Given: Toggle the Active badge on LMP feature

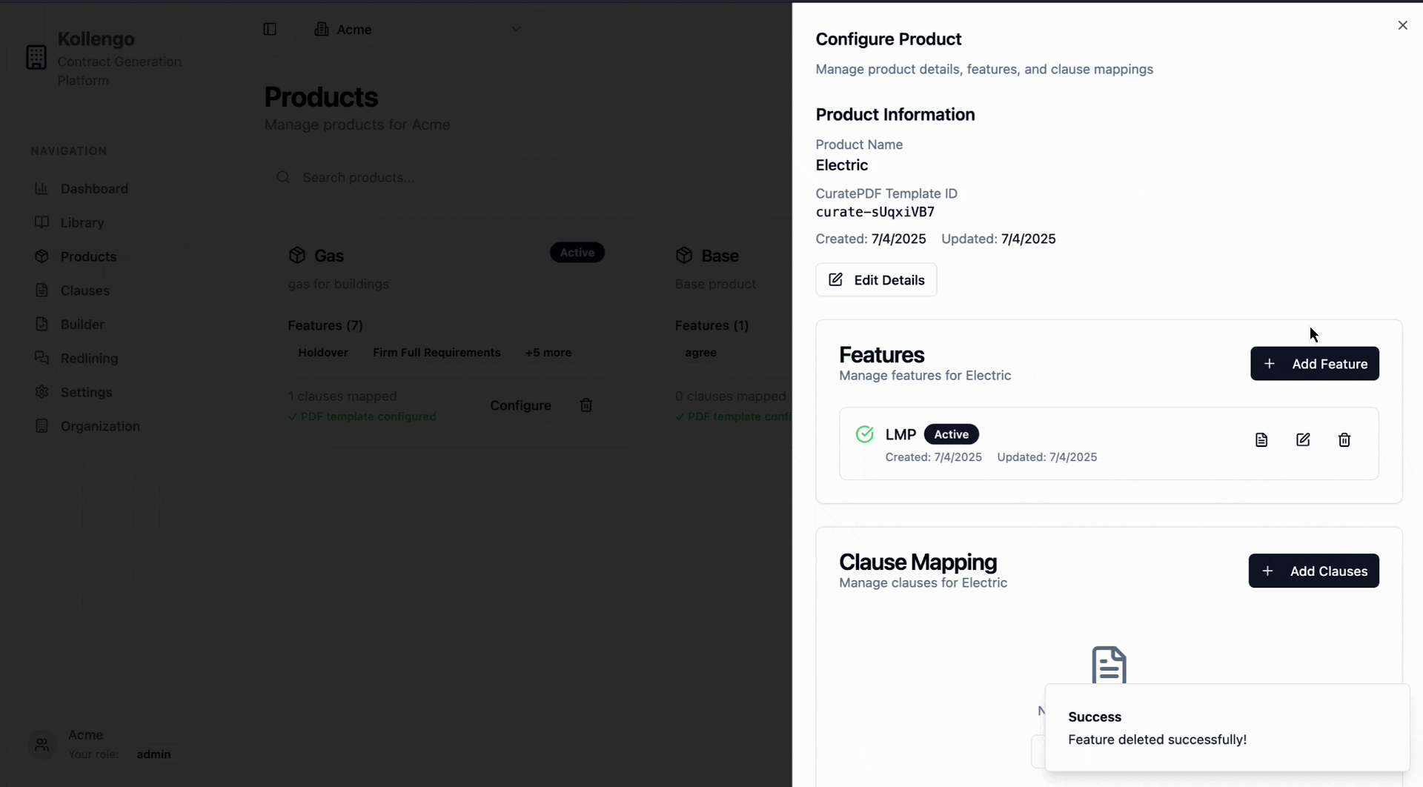Looking at the screenshot, I should (952, 434).
